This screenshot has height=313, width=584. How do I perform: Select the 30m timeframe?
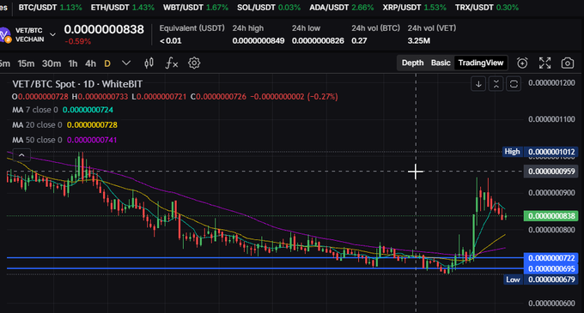[52, 63]
